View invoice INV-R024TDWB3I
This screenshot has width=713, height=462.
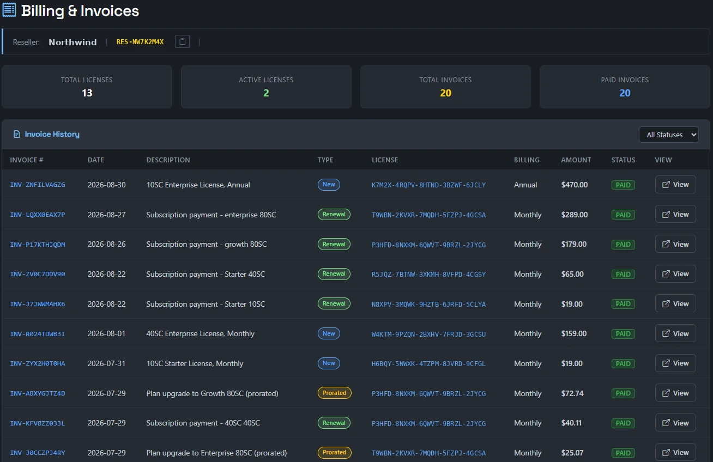(x=675, y=333)
